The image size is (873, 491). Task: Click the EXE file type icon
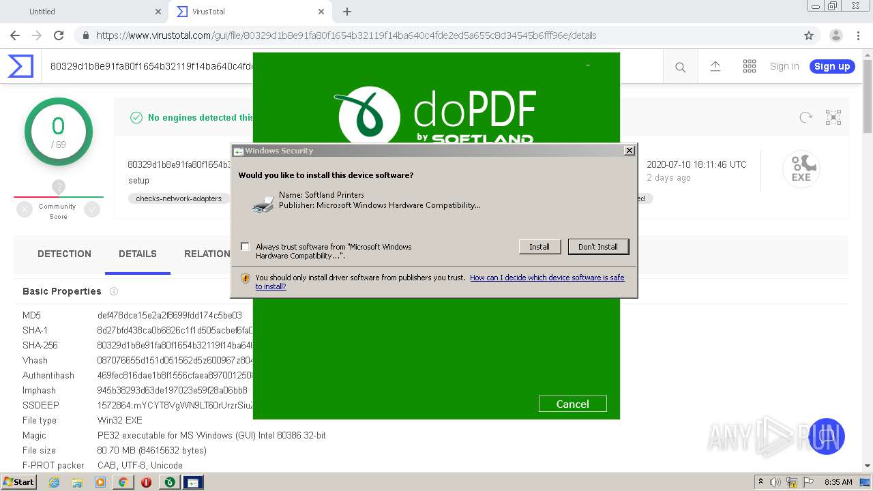[x=801, y=168]
